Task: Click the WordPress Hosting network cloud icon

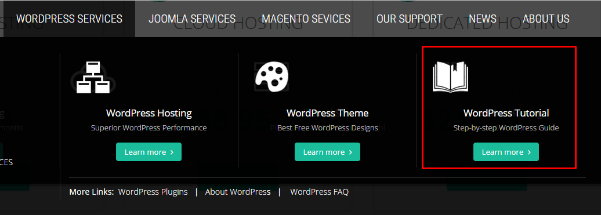Action: 93,77
